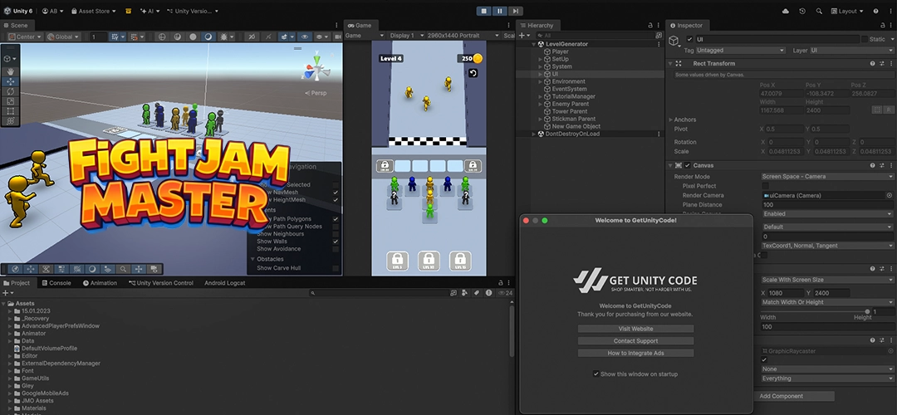Select the Hand tool in Scene view
The height and width of the screenshot is (415, 897).
point(10,71)
